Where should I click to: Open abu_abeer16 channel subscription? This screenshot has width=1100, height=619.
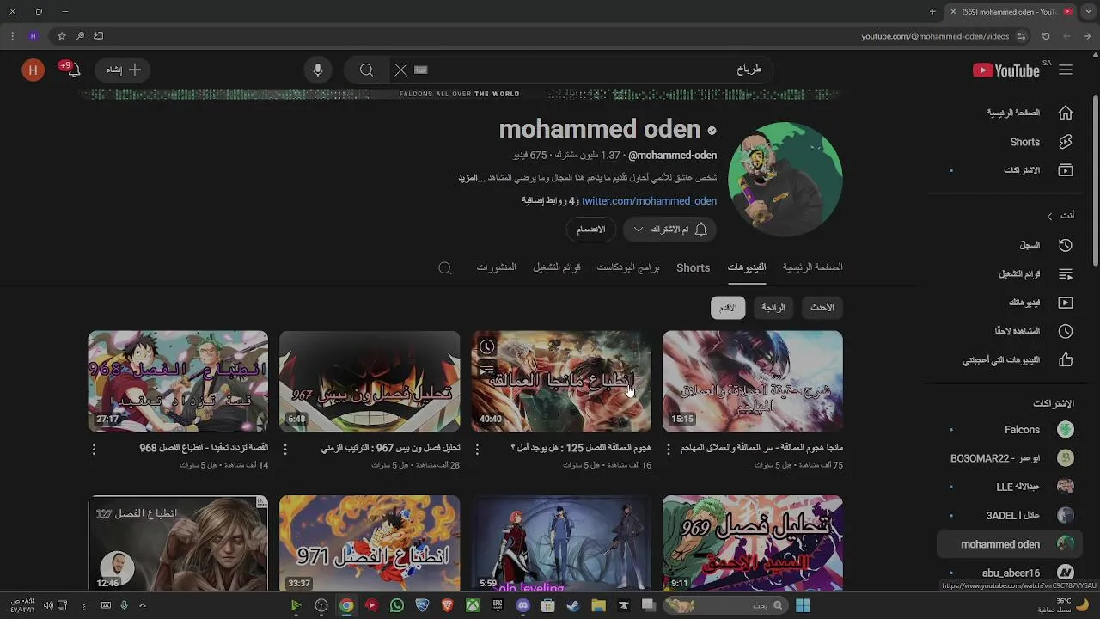point(1011,573)
